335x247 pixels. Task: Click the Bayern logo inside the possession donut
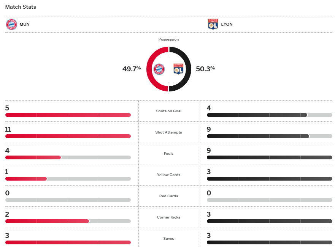click(x=159, y=69)
